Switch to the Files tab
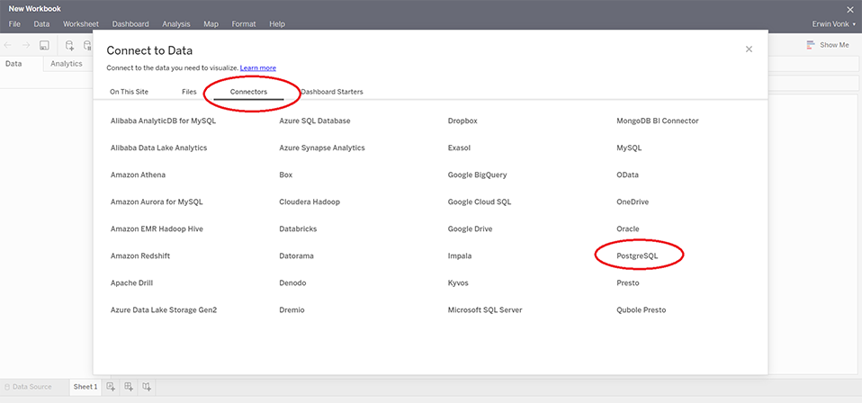The image size is (862, 403). point(189,92)
